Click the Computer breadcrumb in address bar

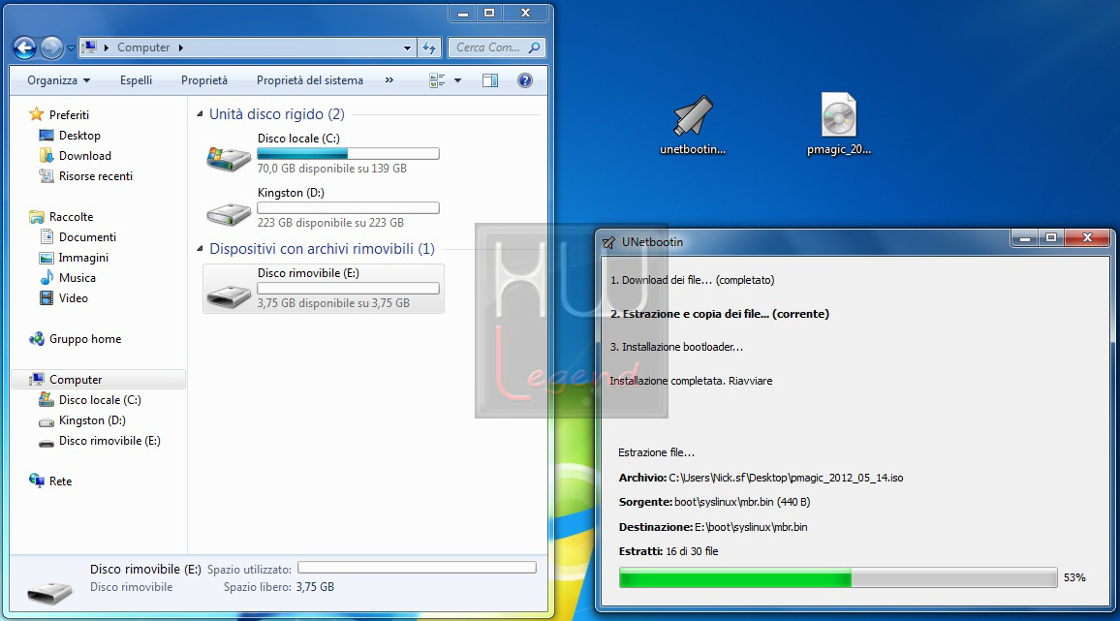tap(143, 47)
